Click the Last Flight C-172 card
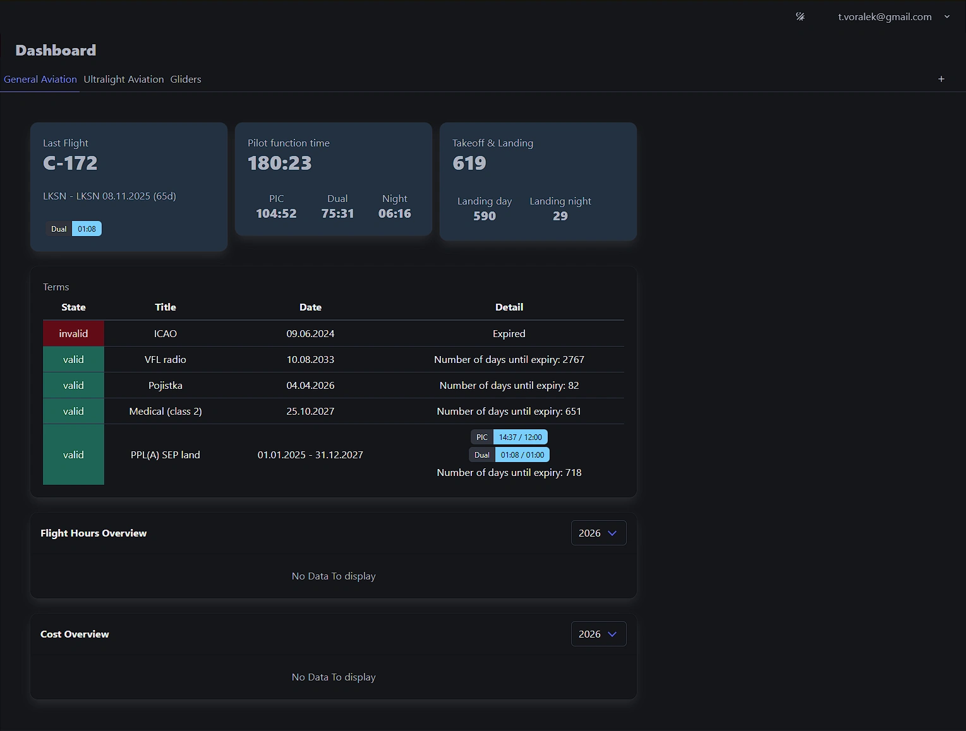The height and width of the screenshot is (731, 966). [x=128, y=187]
